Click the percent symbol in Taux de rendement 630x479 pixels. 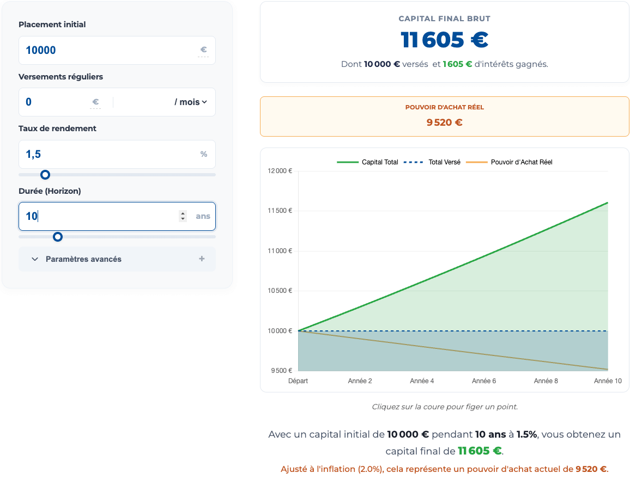click(203, 154)
